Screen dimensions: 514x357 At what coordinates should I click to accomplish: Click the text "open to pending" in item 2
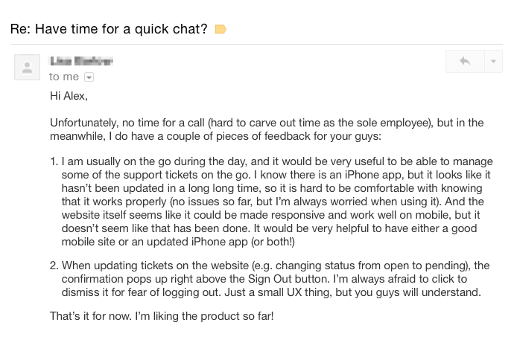420,266
